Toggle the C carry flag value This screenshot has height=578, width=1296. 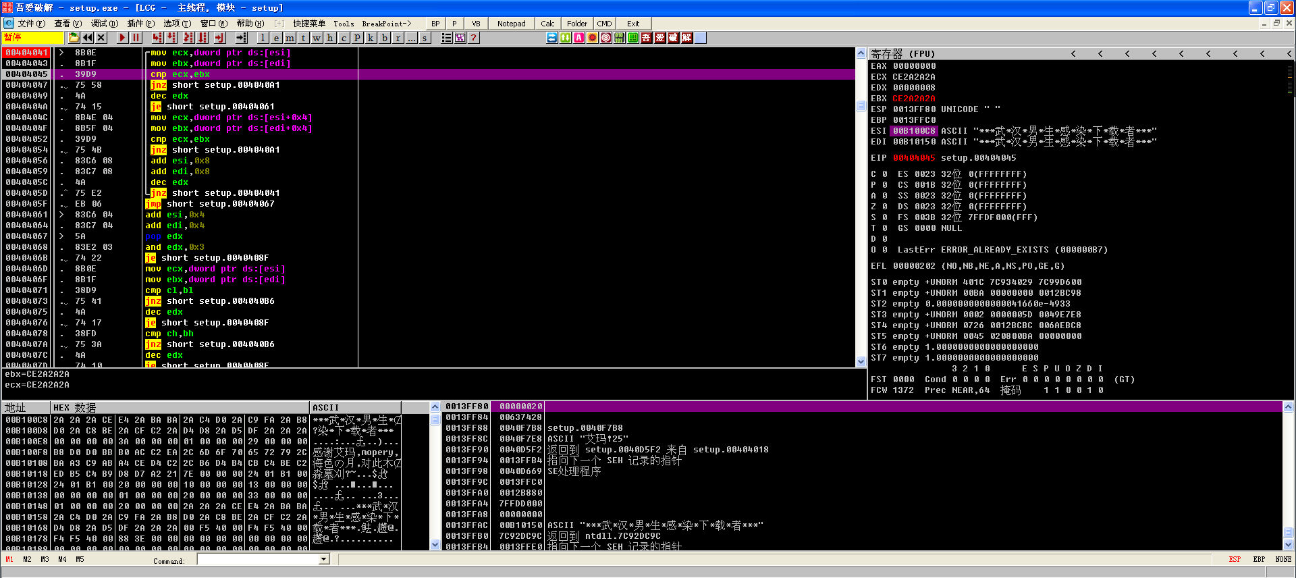(885, 174)
